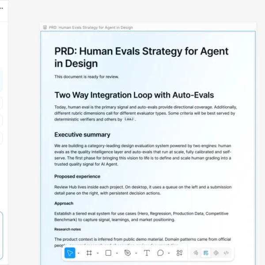
Task: Click the 'Research notes' subheading
Action: click(x=68, y=229)
